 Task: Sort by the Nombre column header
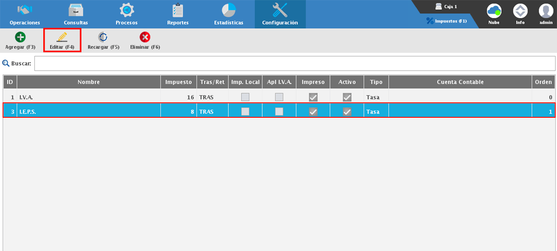89,82
